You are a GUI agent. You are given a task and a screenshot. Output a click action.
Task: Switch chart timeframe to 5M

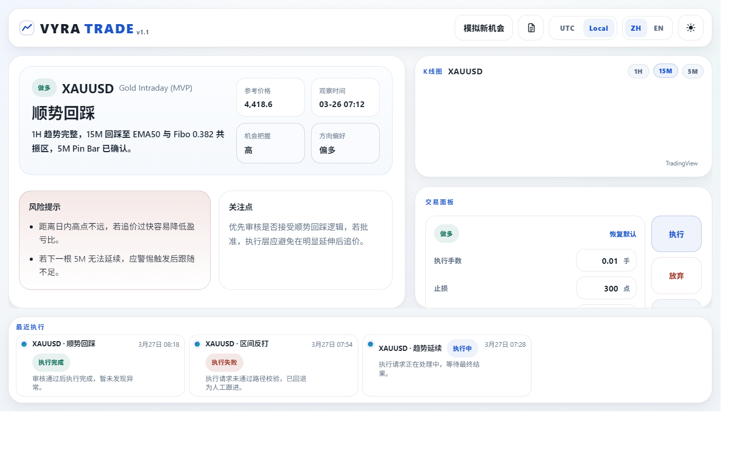point(692,71)
